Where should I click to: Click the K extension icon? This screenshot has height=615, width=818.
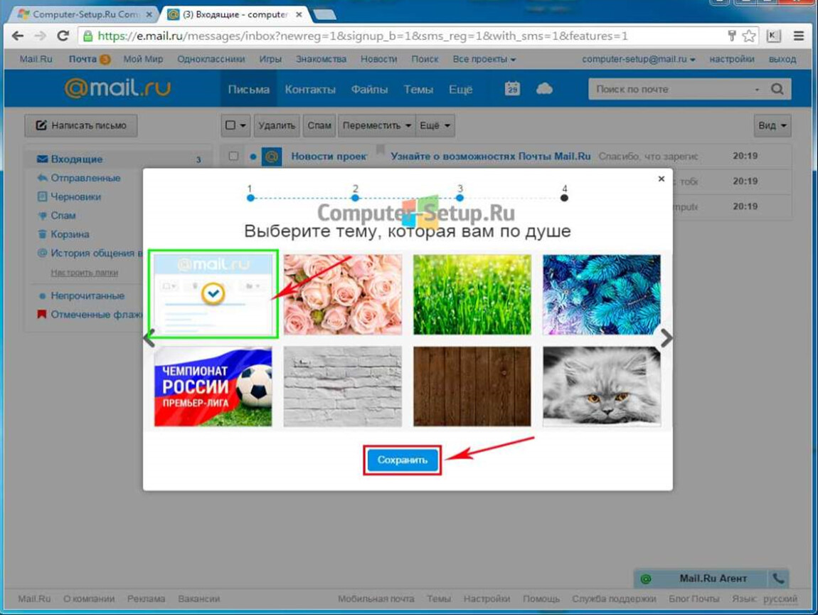click(773, 36)
